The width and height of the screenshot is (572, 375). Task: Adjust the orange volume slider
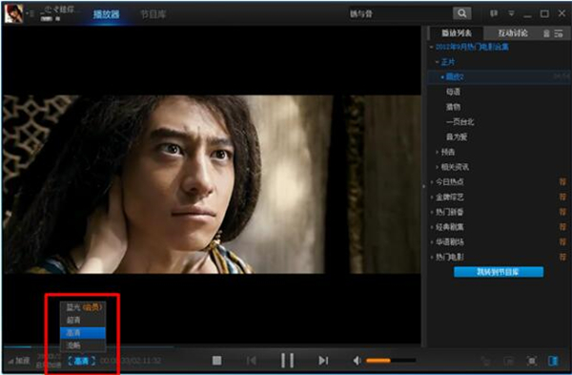(391, 361)
